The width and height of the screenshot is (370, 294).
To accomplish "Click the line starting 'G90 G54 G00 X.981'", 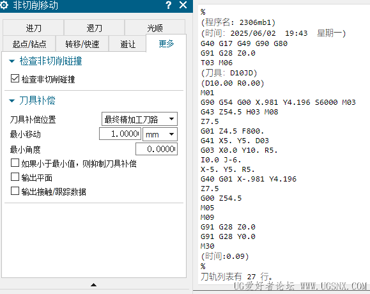I will coord(278,102).
